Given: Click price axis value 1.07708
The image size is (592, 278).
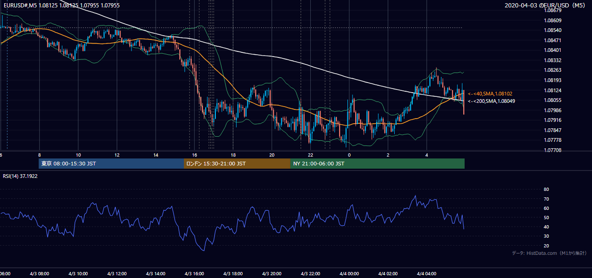Looking at the screenshot, I should pyautogui.click(x=552, y=151).
